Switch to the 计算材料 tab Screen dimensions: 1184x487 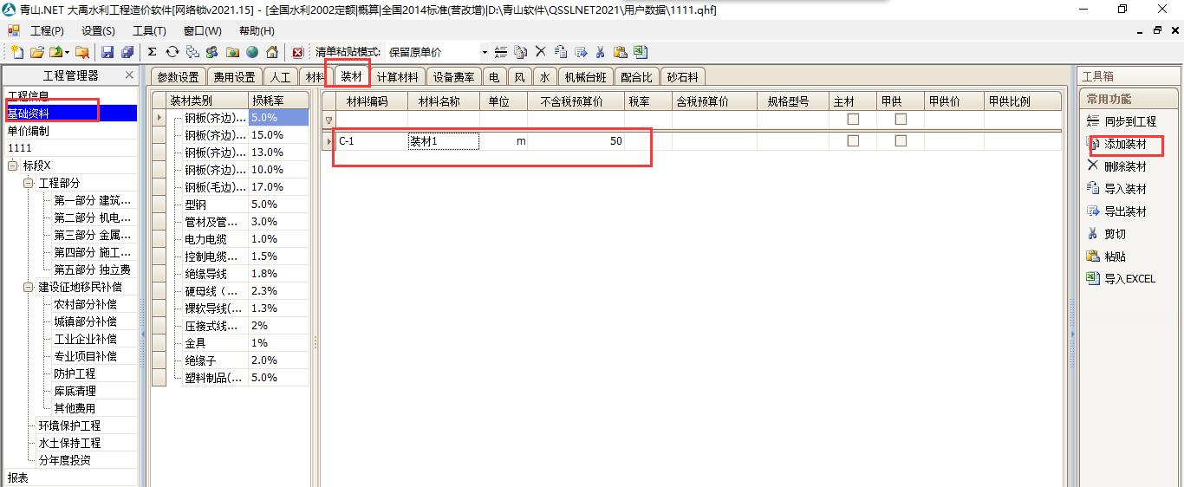tap(398, 77)
